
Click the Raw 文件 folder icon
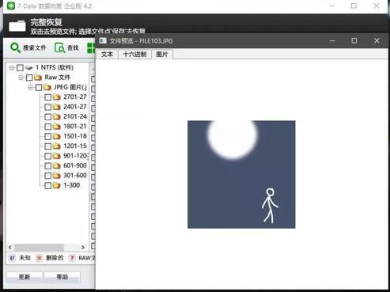click(38, 78)
